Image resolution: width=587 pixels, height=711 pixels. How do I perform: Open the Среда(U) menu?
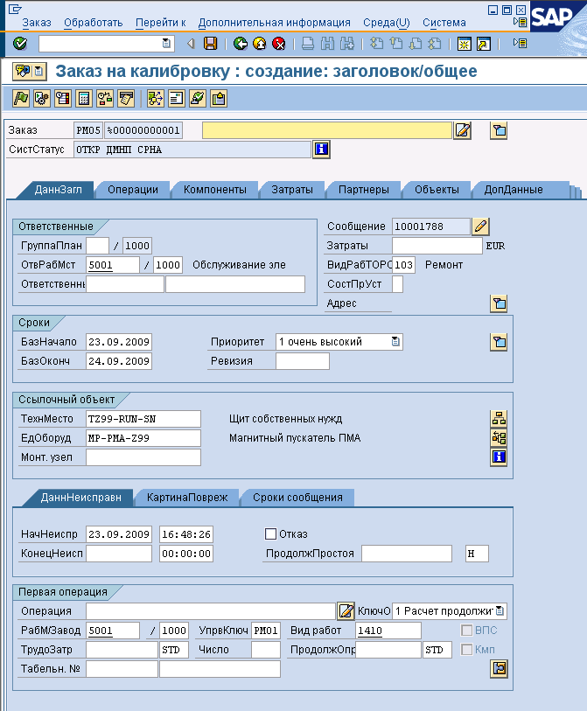tap(387, 23)
